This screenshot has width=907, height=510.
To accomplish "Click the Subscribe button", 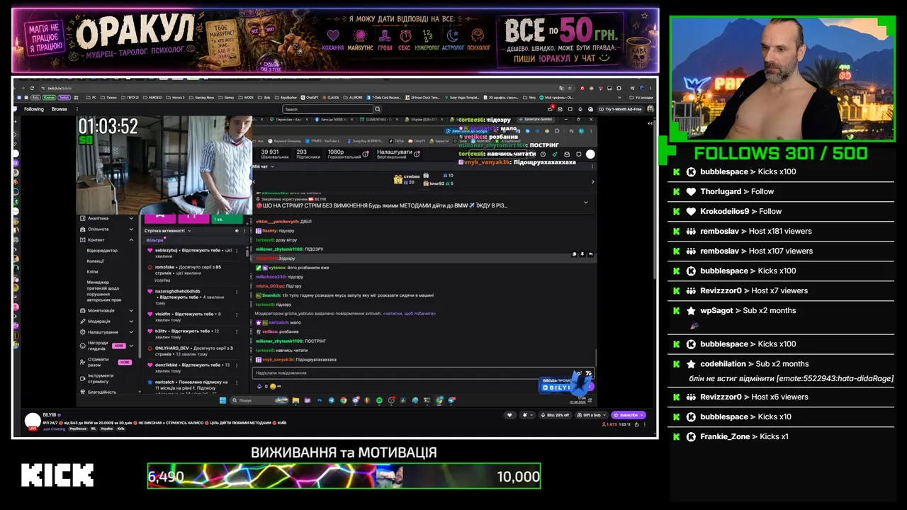I will 629,415.
